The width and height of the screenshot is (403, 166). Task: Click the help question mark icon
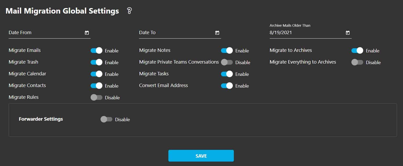click(x=129, y=11)
